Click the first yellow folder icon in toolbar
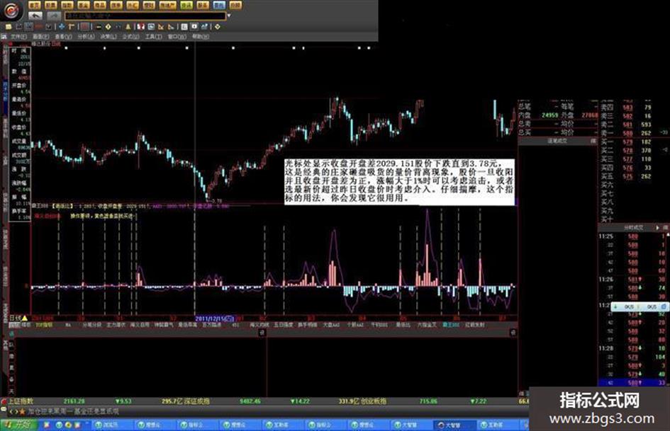 tap(9, 26)
